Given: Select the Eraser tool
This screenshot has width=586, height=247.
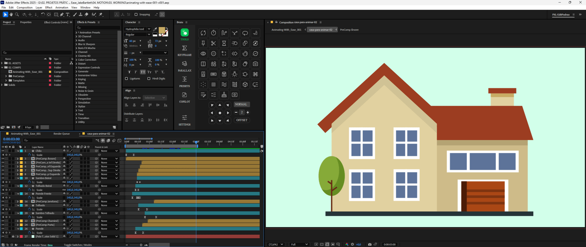Looking at the screenshot, I should click(x=87, y=15).
